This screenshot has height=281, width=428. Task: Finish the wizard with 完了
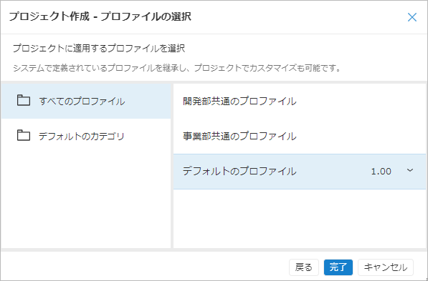tap(338, 267)
